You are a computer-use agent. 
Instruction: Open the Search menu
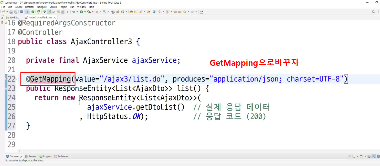pyautogui.click(x=53, y=7)
